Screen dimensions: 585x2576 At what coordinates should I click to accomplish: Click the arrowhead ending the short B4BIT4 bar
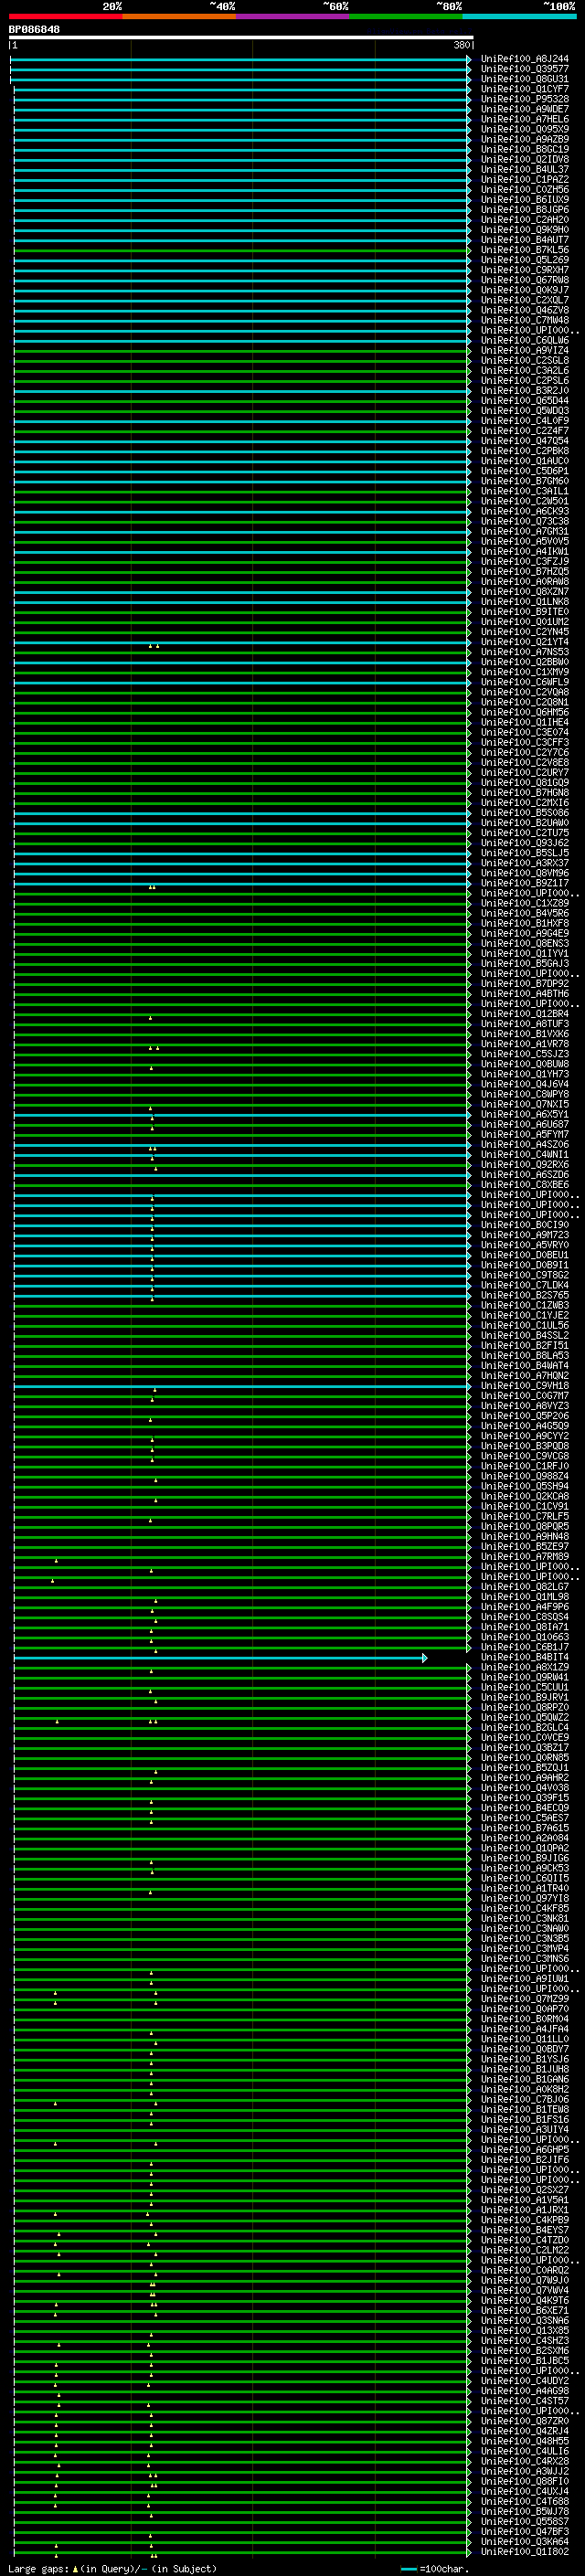click(425, 1658)
